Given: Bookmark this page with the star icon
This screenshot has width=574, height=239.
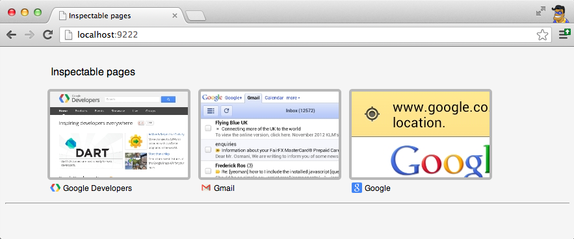Looking at the screenshot, I should coord(542,35).
